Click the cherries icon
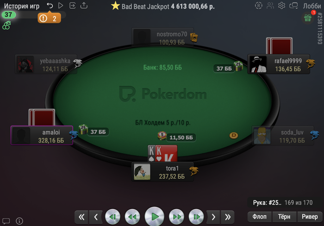The image size is (324, 226). click(x=6, y=25)
